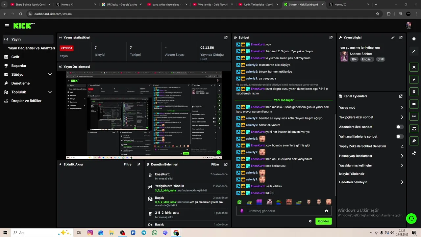The height and width of the screenshot is (237, 421).
Task: Pop out the Denetim Eylemleri panel
Action: tap(226, 164)
